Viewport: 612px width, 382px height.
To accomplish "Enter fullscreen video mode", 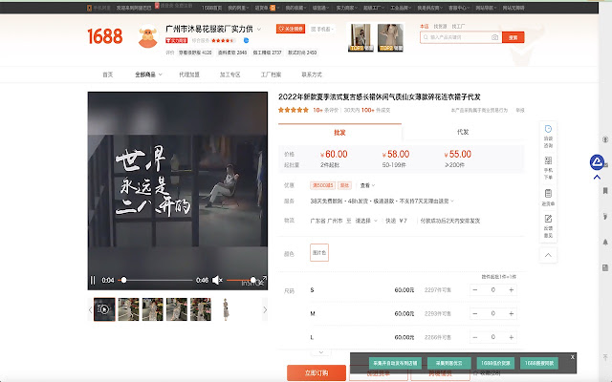I will click(x=263, y=280).
